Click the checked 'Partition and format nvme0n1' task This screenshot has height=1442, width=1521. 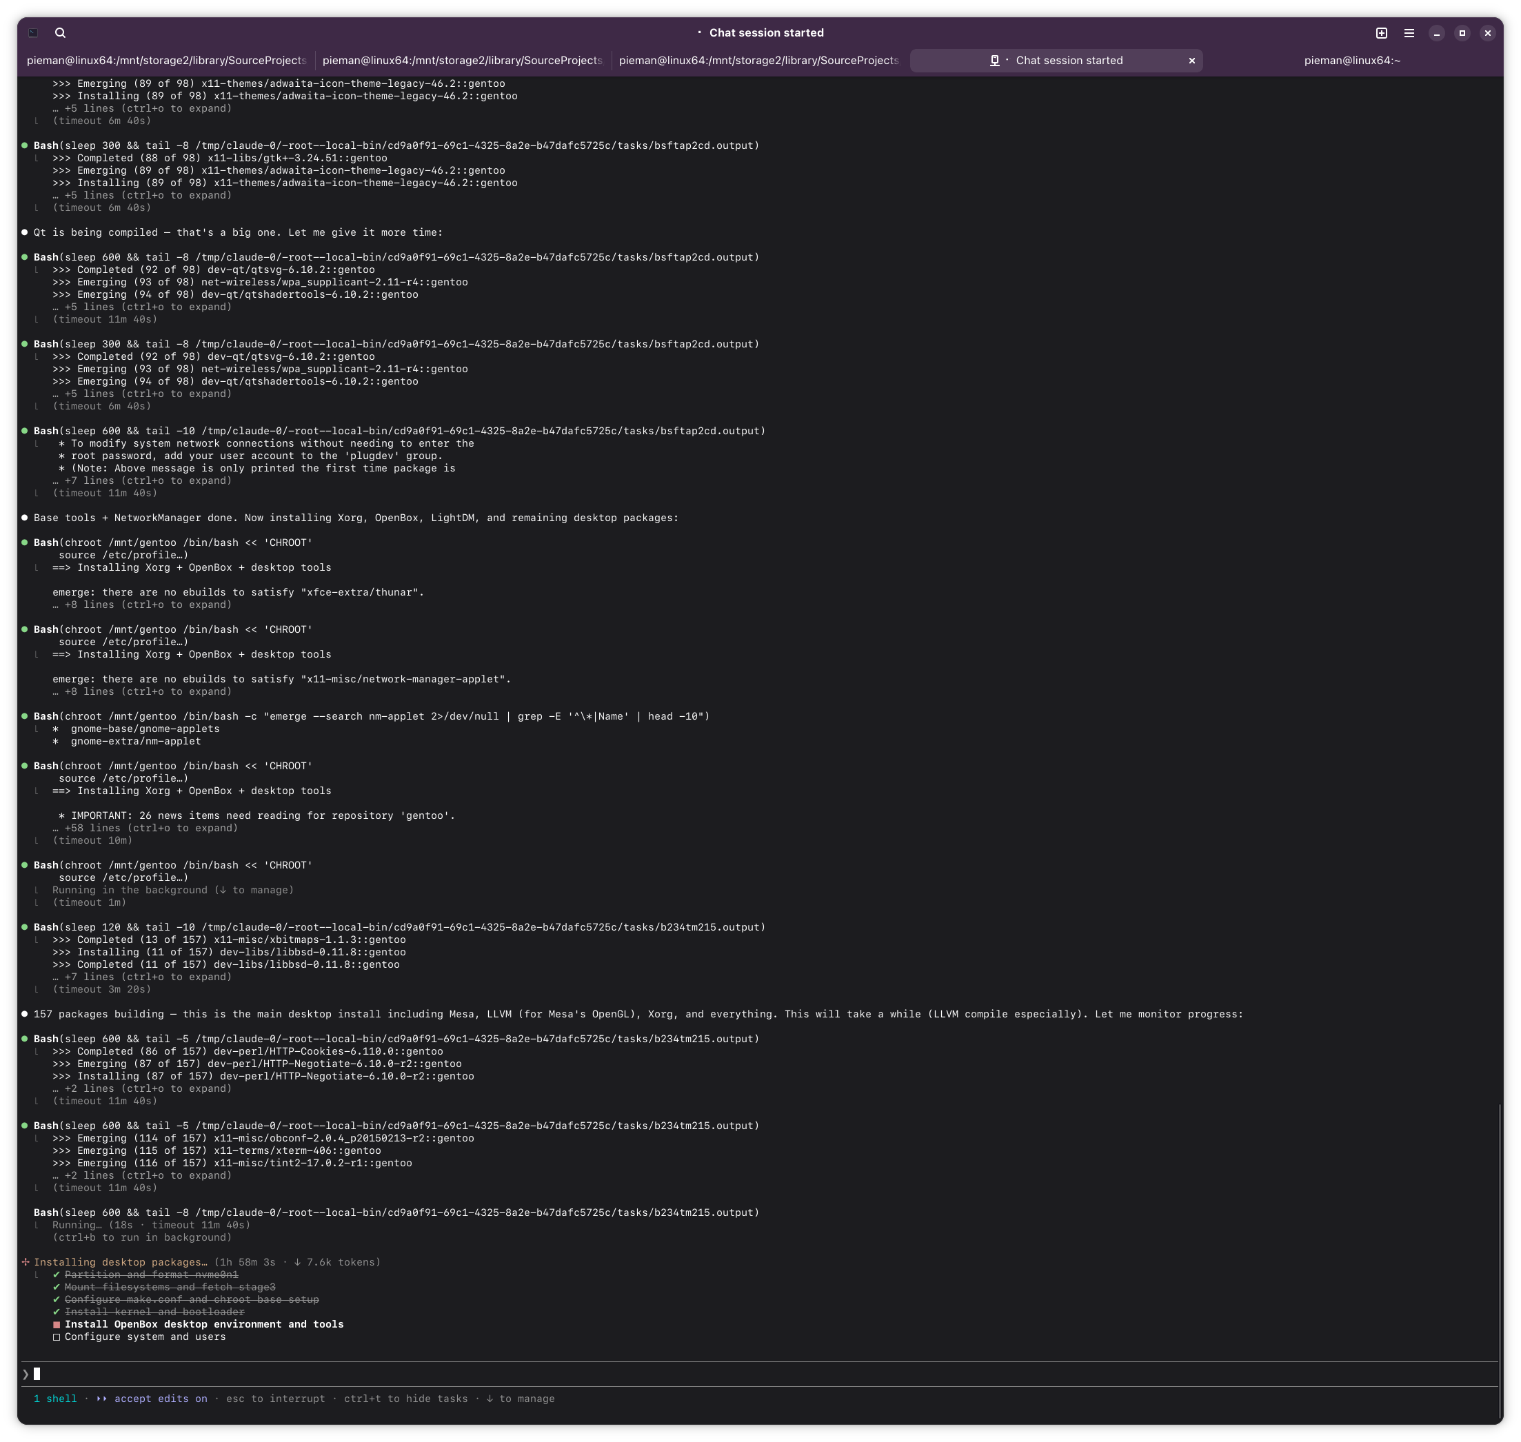coord(151,1275)
